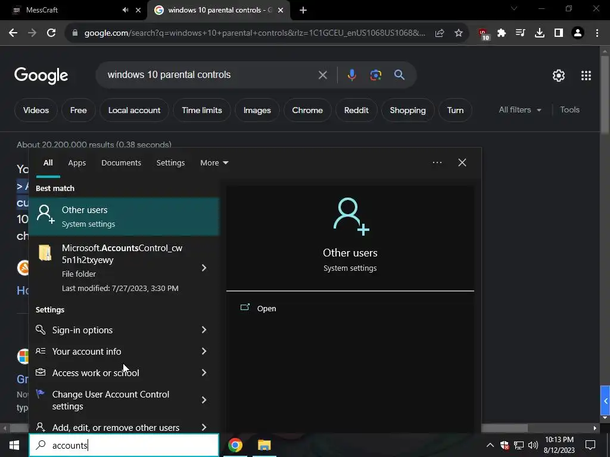
Task: Open the All filters dropdown
Action: [x=520, y=110]
